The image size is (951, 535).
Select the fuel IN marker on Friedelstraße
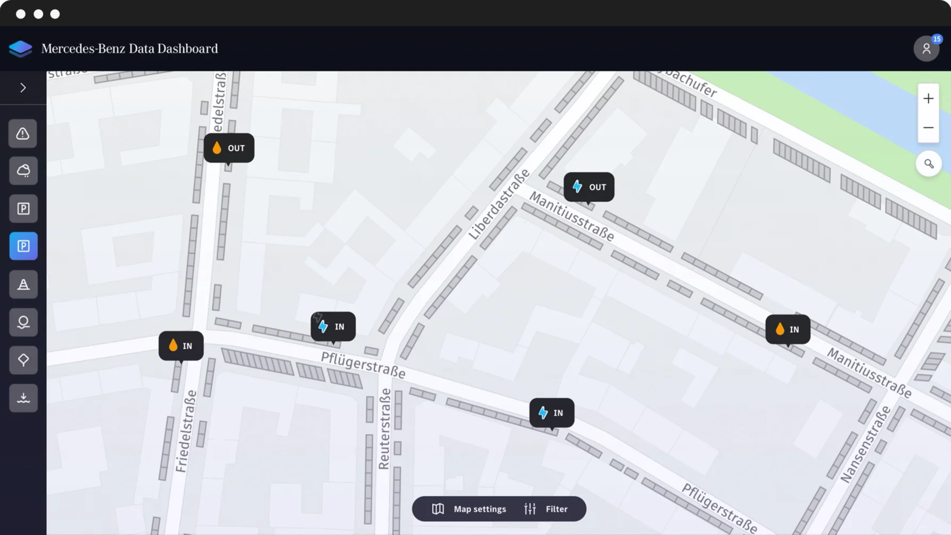pos(181,345)
